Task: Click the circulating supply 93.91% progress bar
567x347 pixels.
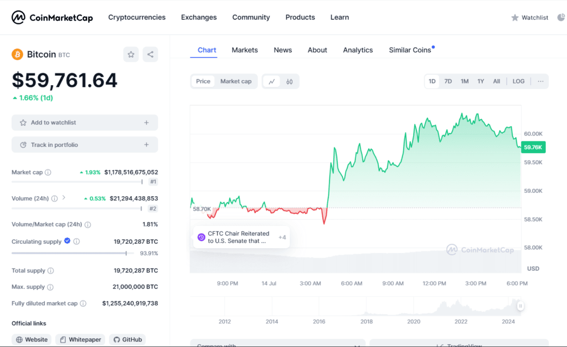Action: (73, 253)
